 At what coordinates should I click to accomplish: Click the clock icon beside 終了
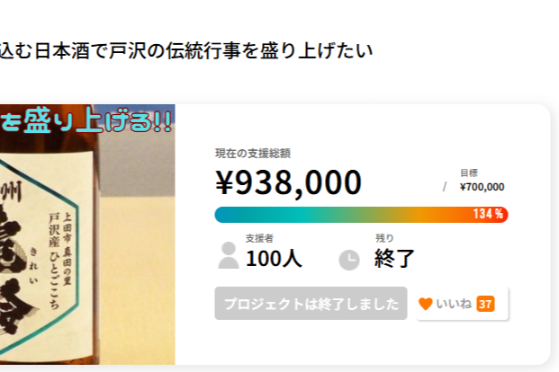click(x=348, y=260)
